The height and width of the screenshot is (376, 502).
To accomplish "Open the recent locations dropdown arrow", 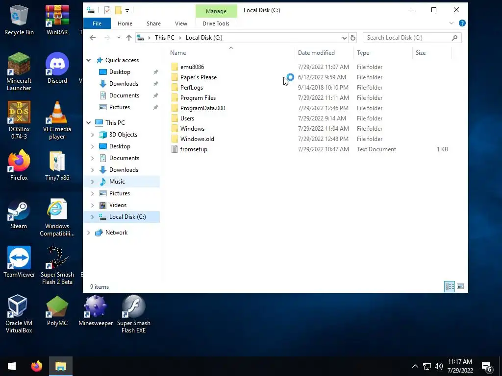I will pos(119,38).
